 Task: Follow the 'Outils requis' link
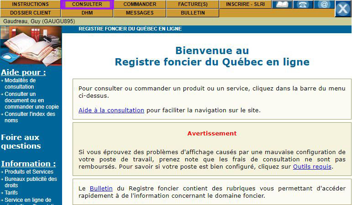tap(312, 167)
